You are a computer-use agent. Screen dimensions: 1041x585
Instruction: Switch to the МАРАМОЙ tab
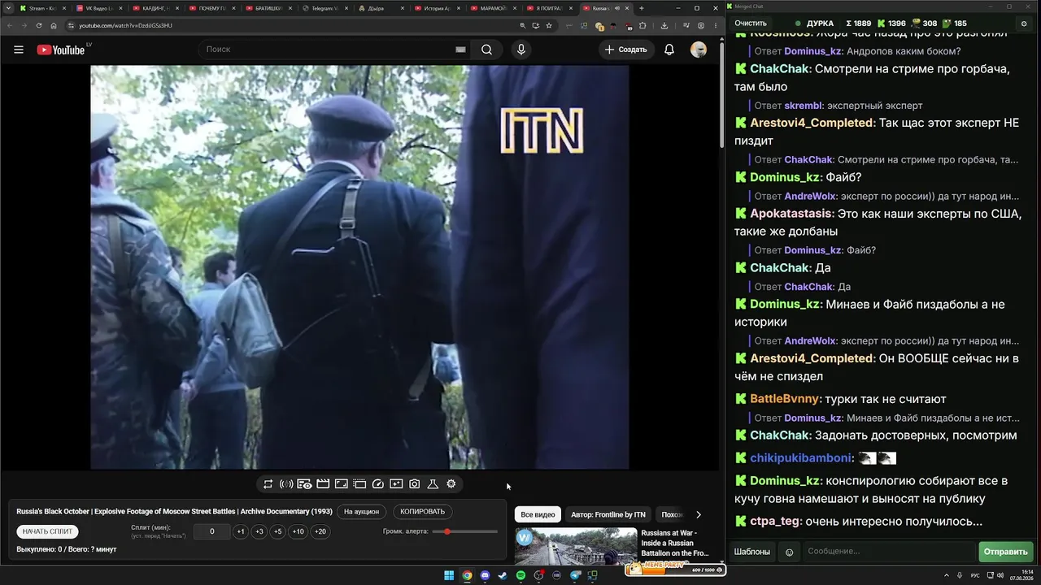coord(493,8)
